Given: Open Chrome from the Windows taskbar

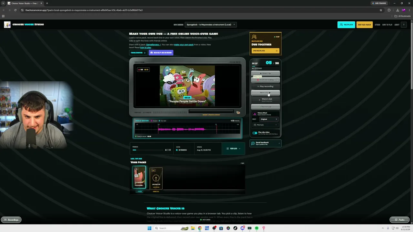Looking at the screenshot, I should (200, 228).
